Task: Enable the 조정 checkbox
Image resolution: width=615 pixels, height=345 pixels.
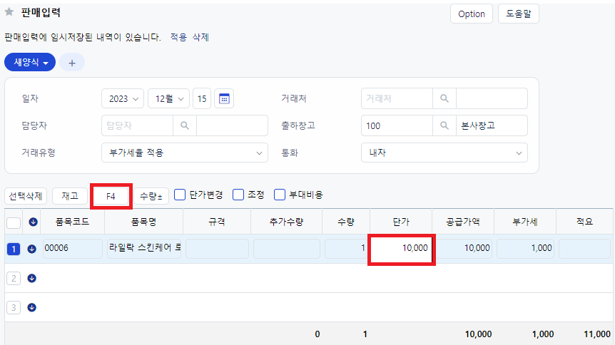Action: (238, 195)
